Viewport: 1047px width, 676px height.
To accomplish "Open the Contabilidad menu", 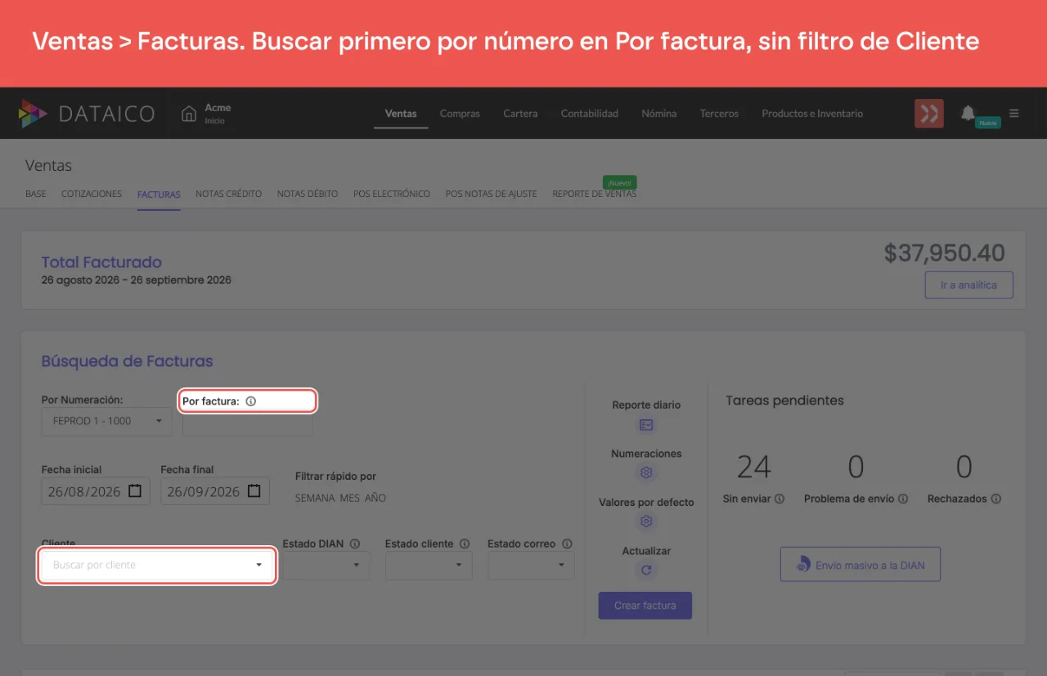I will pyautogui.click(x=590, y=114).
